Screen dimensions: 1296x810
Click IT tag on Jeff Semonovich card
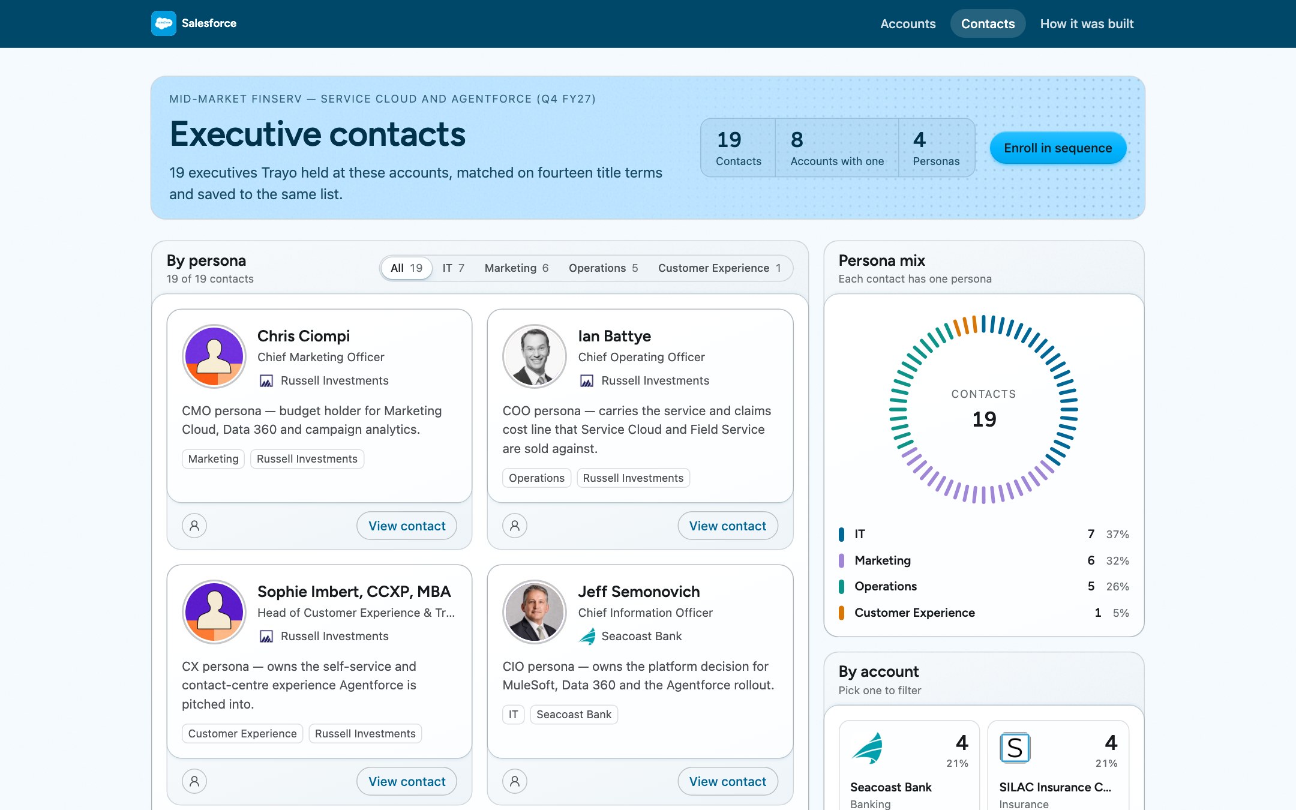[x=513, y=715]
